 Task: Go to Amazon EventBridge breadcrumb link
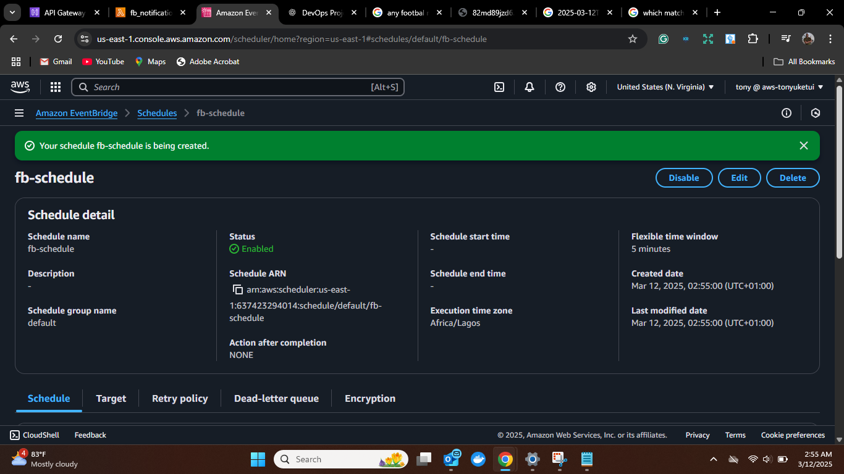click(x=77, y=113)
